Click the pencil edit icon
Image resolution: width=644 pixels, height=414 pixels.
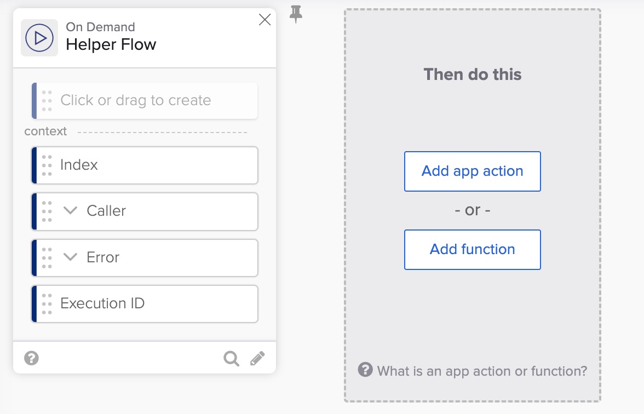tap(257, 359)
